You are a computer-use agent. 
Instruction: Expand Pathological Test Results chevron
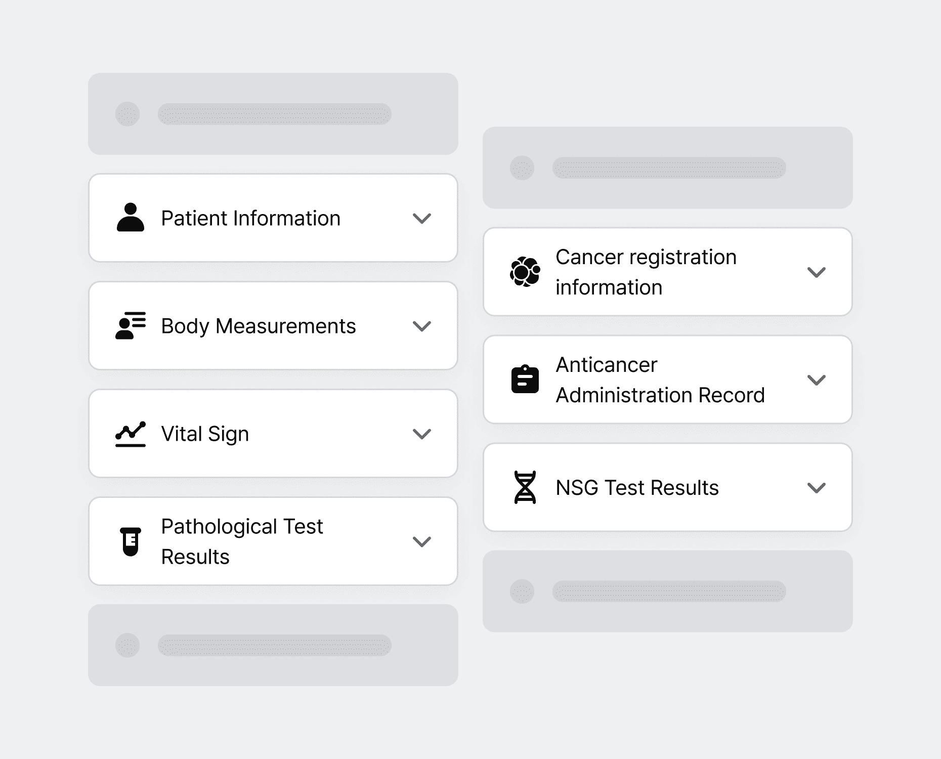click(422, 541)
